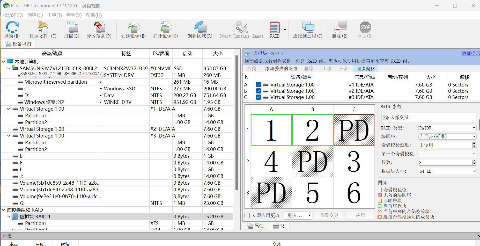
Task: Click the 属性 tab icon
Action: pyautogui.click(x=250, y=226)
